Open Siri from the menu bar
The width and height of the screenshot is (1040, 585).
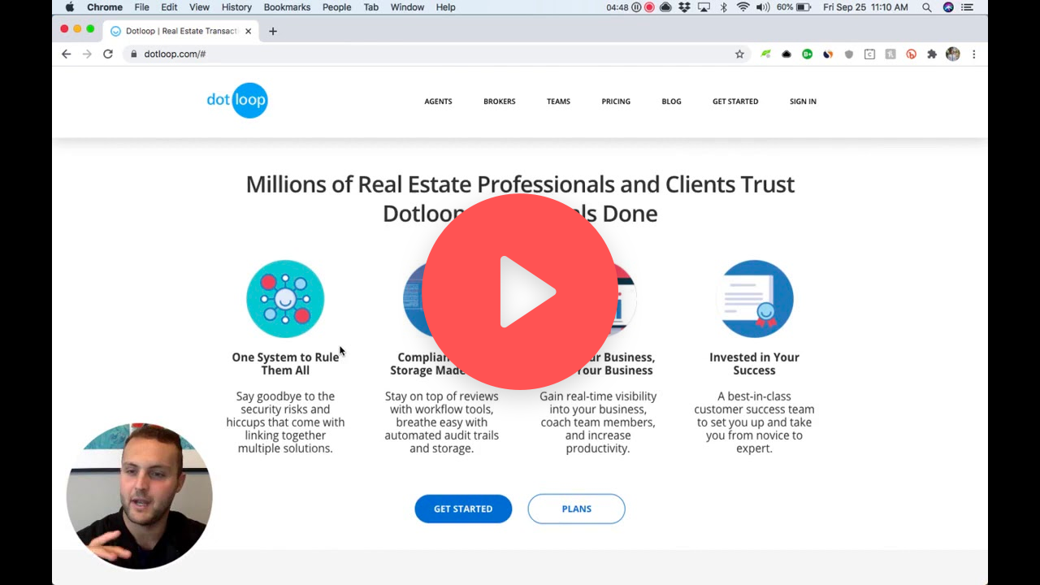pos(948,7)
